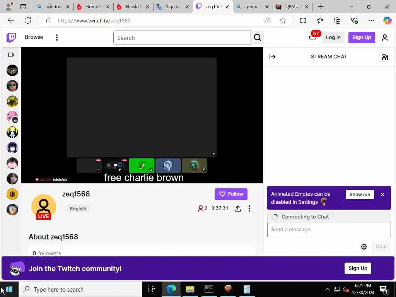Open the Copilot icon
This screenshot has width=396, height=297.
(387, 20)
